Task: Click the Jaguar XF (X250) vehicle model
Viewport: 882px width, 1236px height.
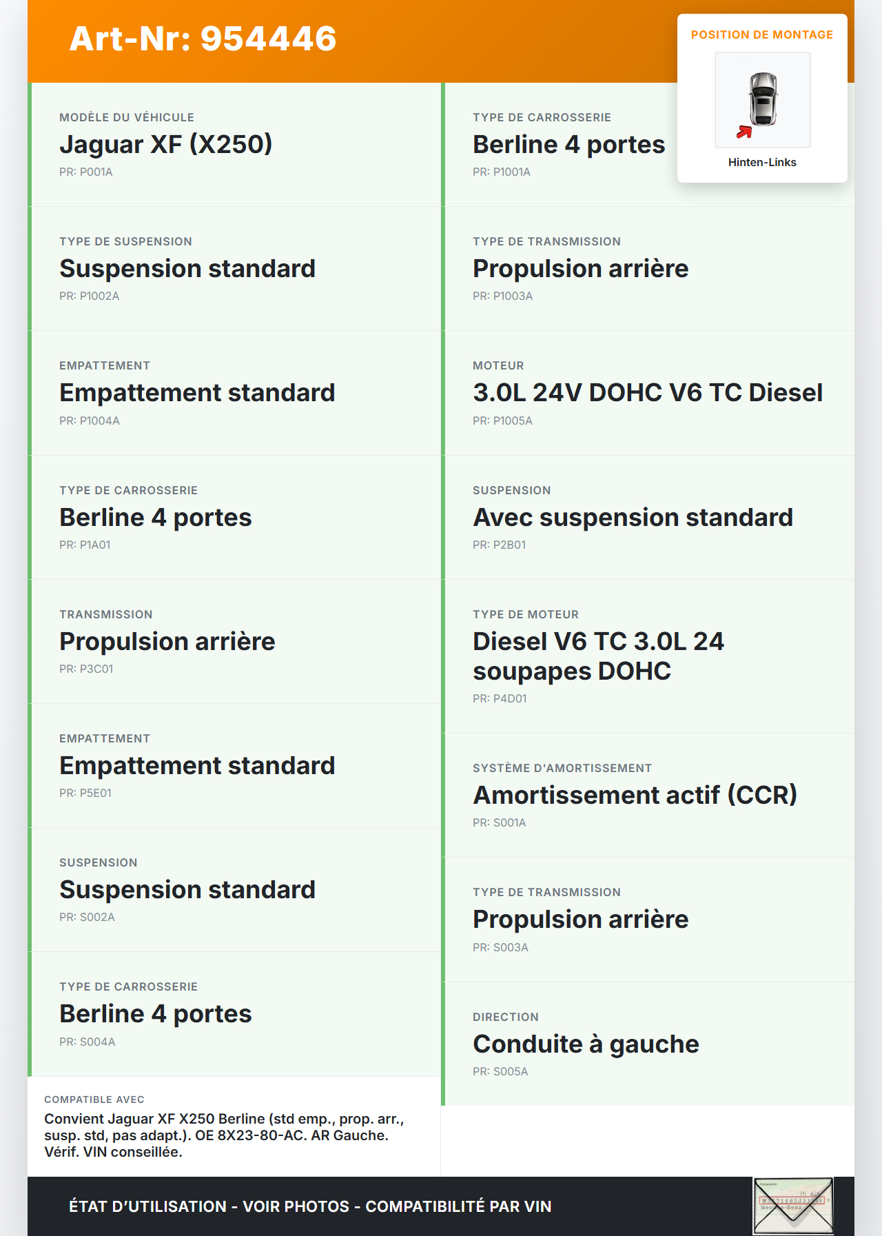Action: 166,144
